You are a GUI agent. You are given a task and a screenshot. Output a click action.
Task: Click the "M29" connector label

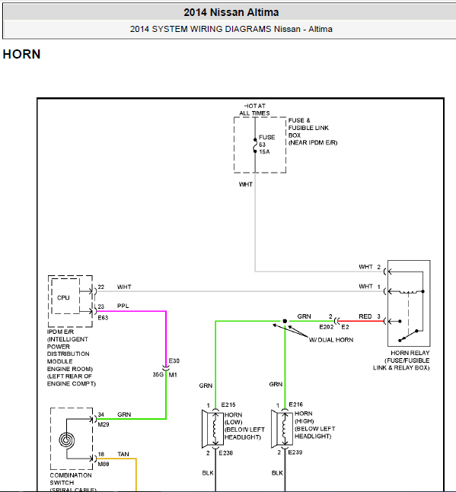(x=104, y=424)
